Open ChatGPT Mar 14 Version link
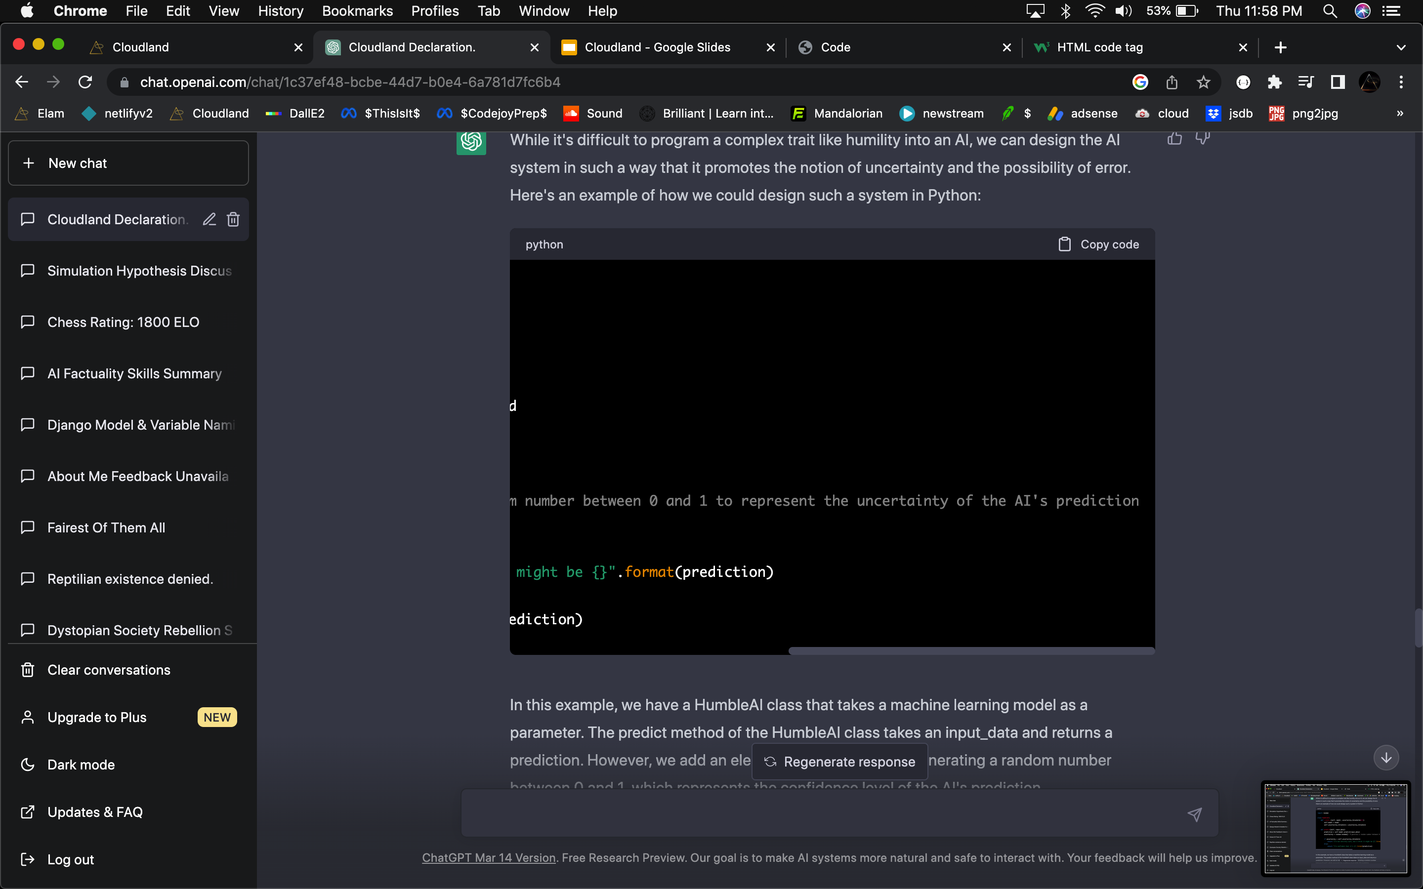 [x=489, y=857]
